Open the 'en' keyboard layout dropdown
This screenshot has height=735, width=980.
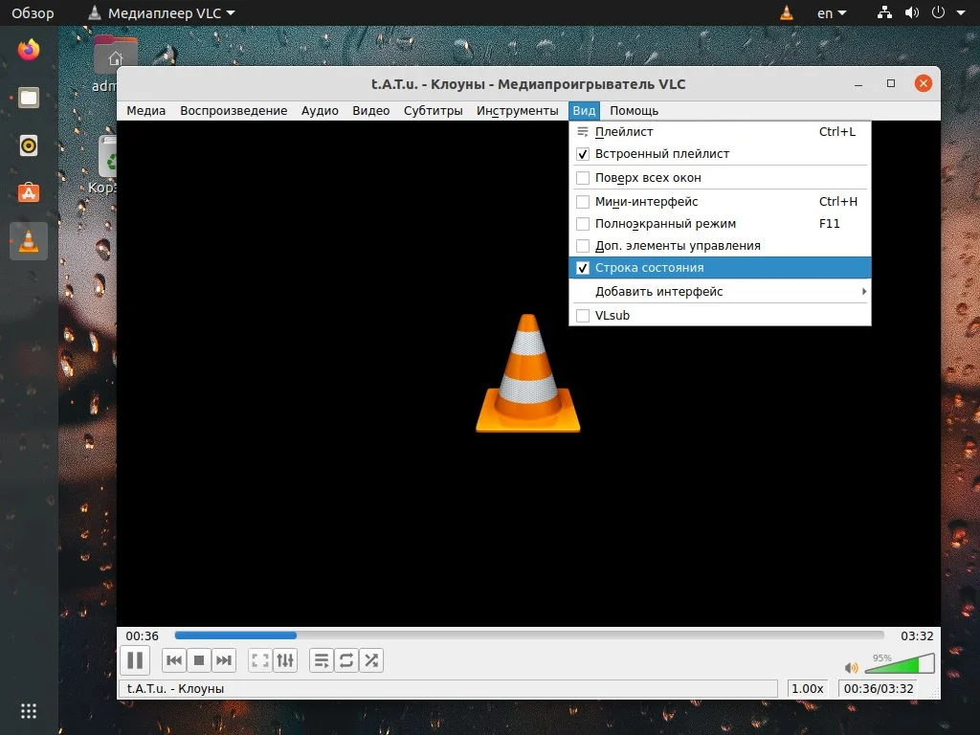[831, 12]
